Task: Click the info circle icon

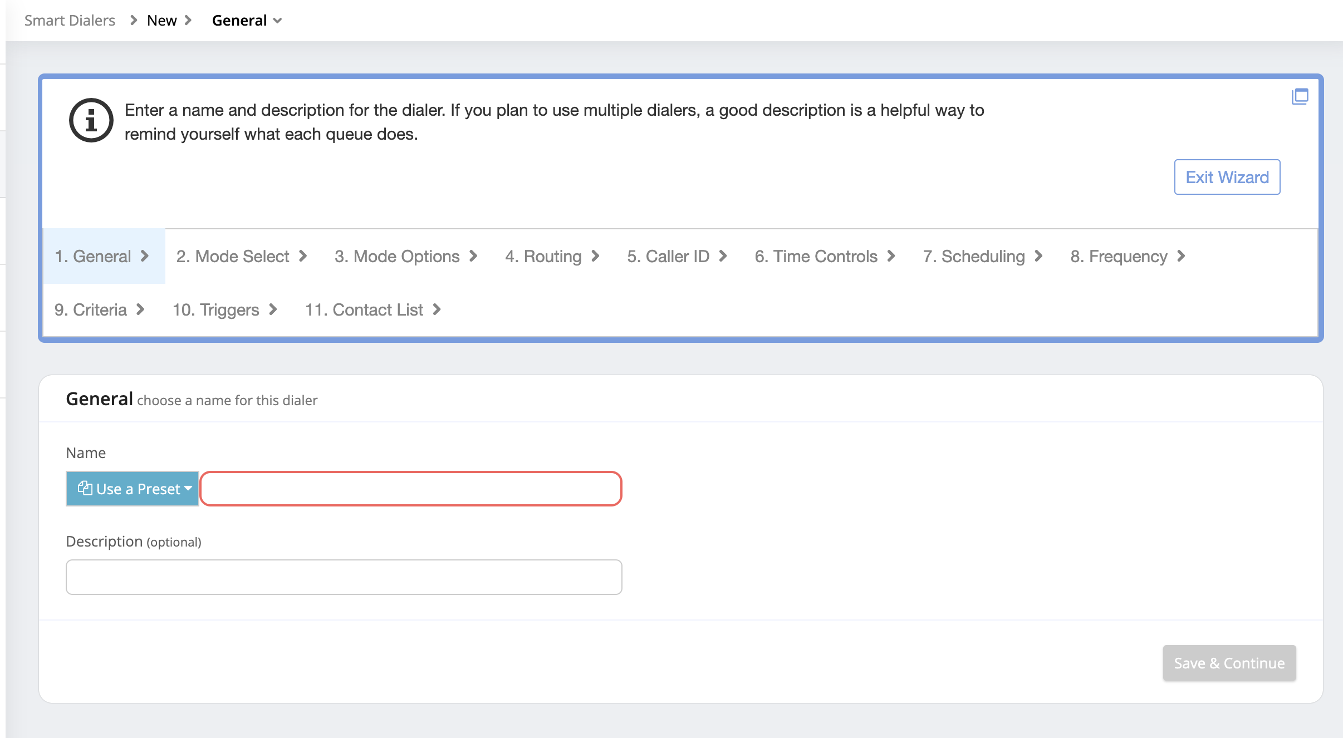Action: click(91, 120)
